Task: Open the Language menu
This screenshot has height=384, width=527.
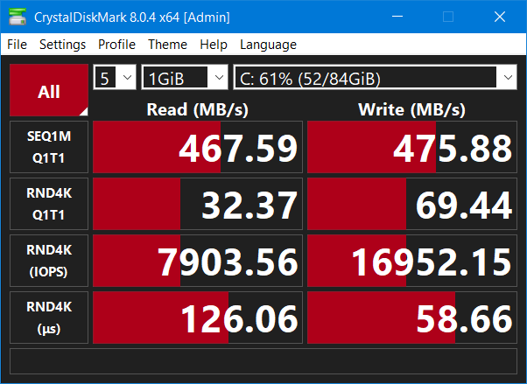Action: click(268, 45)
